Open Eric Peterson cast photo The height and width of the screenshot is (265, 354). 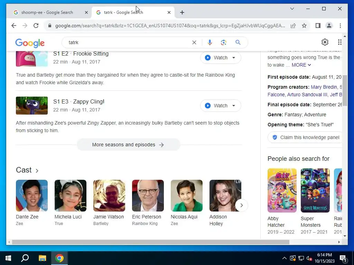(148, 196)
